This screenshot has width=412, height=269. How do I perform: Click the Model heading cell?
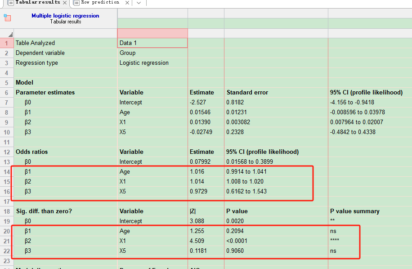tap(65, 83)
